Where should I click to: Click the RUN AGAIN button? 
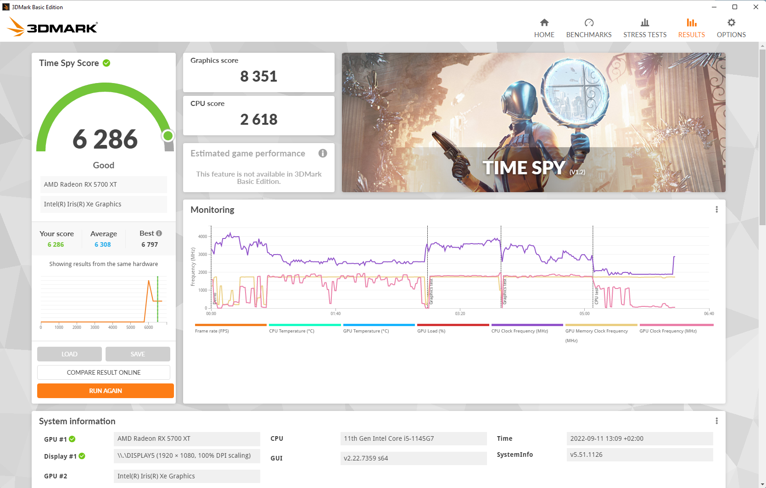tap(106, 391)
